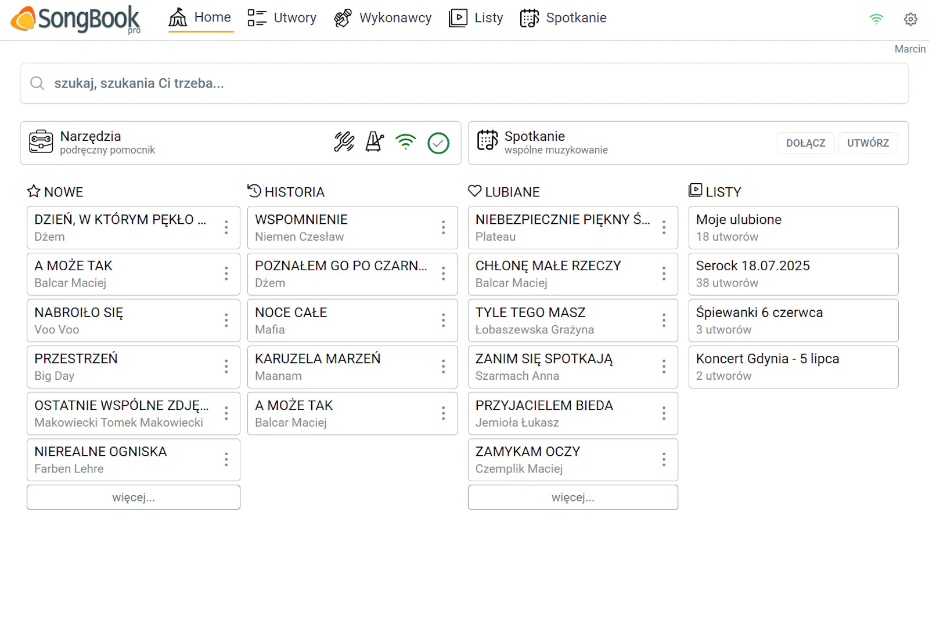Click the wifi status icon in top bar
929x625 pixels.
point(876,19)
